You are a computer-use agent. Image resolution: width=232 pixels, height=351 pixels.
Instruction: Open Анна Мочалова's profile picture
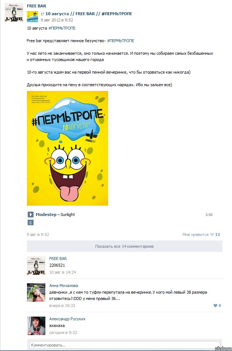(x=36, y=293)
